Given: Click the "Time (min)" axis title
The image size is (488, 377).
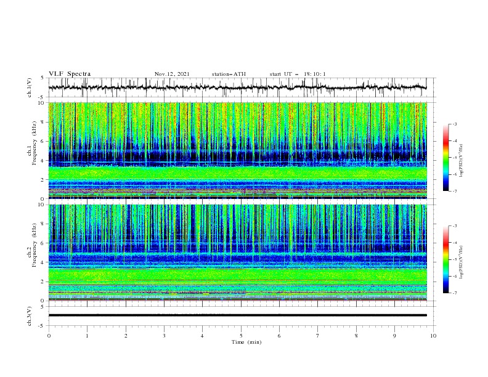Looking at the screenshot, I should (x=246, y=342).
